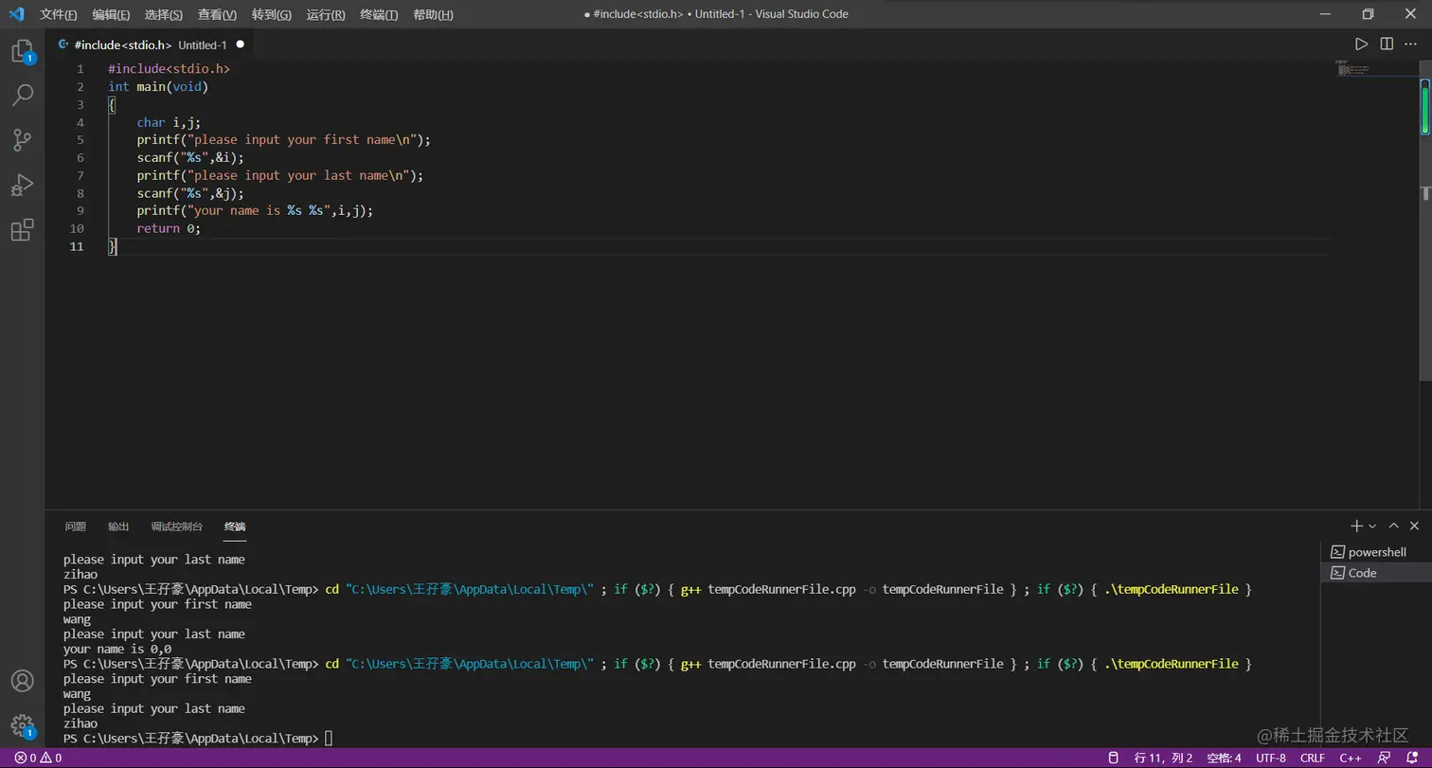Click the C++ file icon on the tab

pos(63,45)
